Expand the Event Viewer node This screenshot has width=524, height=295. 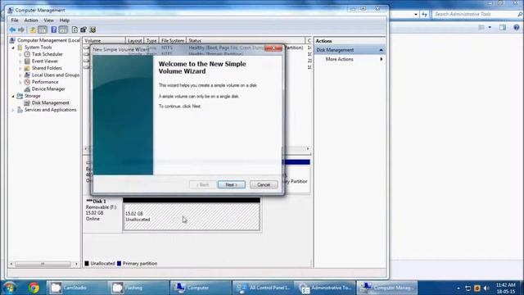[20, 61]
